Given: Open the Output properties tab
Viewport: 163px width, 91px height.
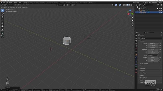Looking at the screenshot, I should pyautogui.click(x=136, y=41).
